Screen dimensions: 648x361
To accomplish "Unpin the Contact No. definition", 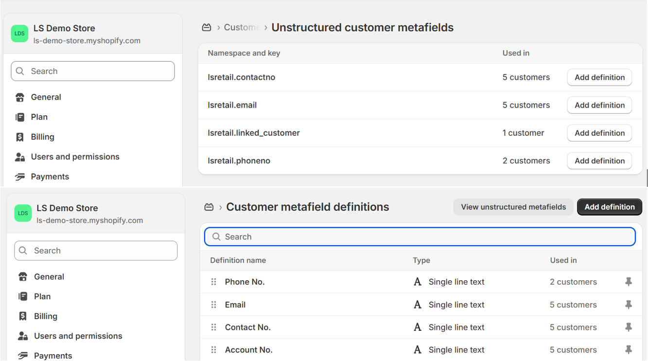I will point(628,327).
